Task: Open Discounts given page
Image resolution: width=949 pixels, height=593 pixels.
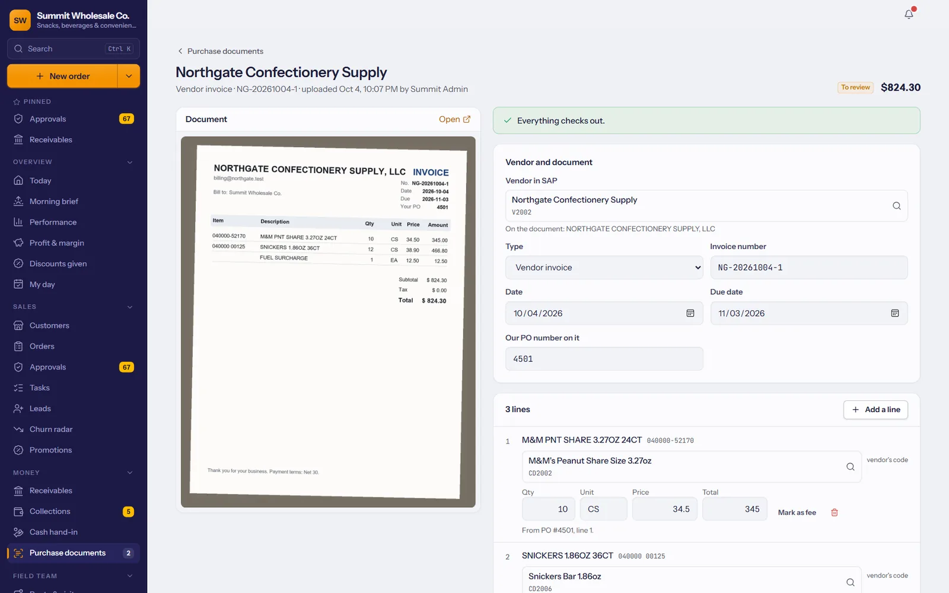Action: (x=74, y=264)
